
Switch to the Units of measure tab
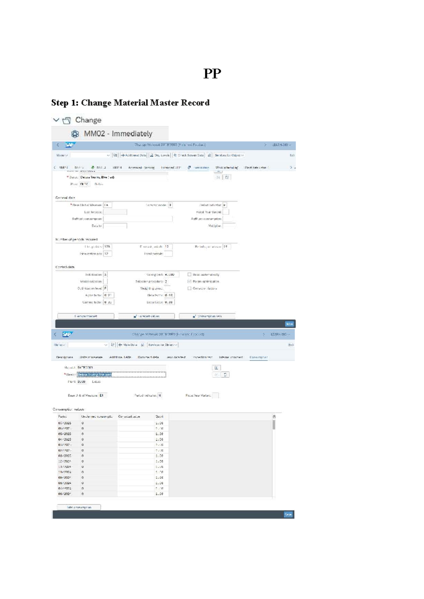91,357
